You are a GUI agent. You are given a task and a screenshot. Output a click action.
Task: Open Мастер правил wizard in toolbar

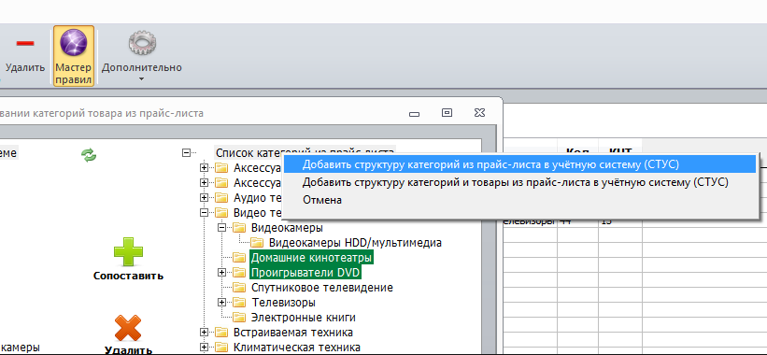click(x=74, y=56)
